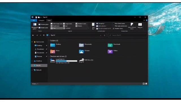Open Customize Quick Access Toolbar dropdown
181x102 pixels.
(x=41, y=17)
